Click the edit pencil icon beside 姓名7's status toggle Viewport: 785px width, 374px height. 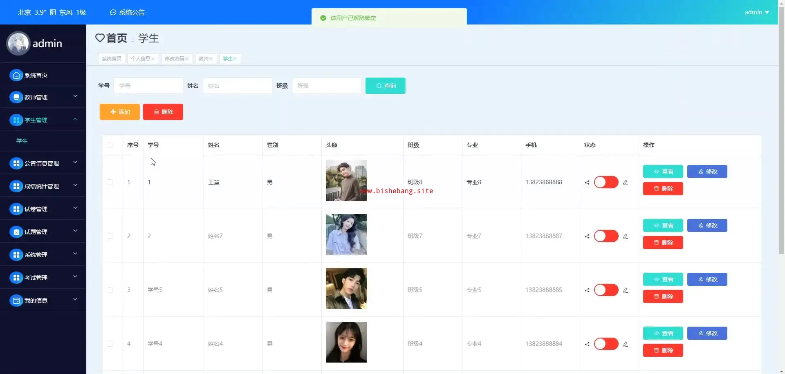point(626,236)
